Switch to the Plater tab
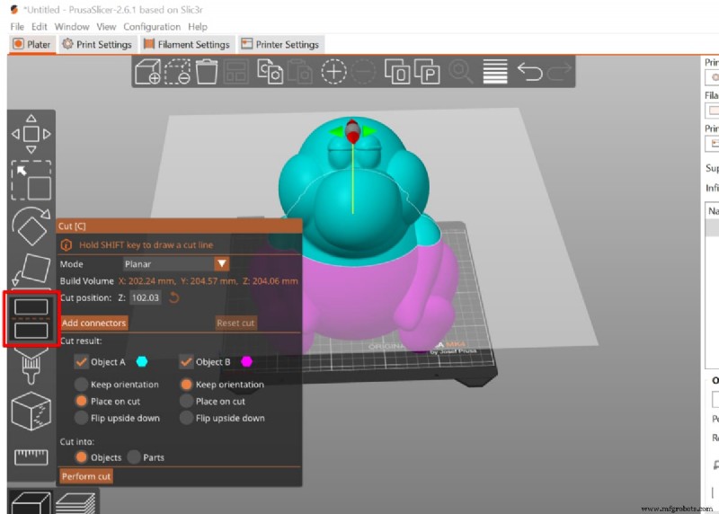The height and width of the screenshot is (514, 719). click(x=31, y=44)
